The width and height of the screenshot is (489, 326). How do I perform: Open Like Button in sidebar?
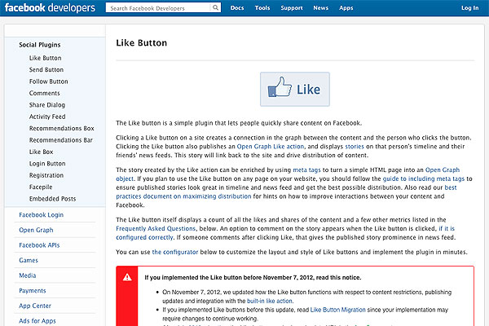[45, 58]
